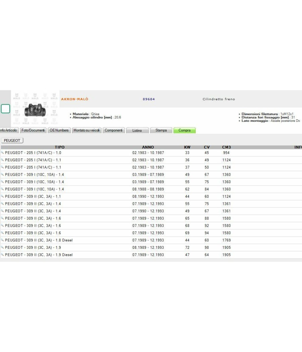The image size is (302, 352).
Task: Open the brake cylinder product thumbnail
Action: pyautogui.click(x=35, y=110)
